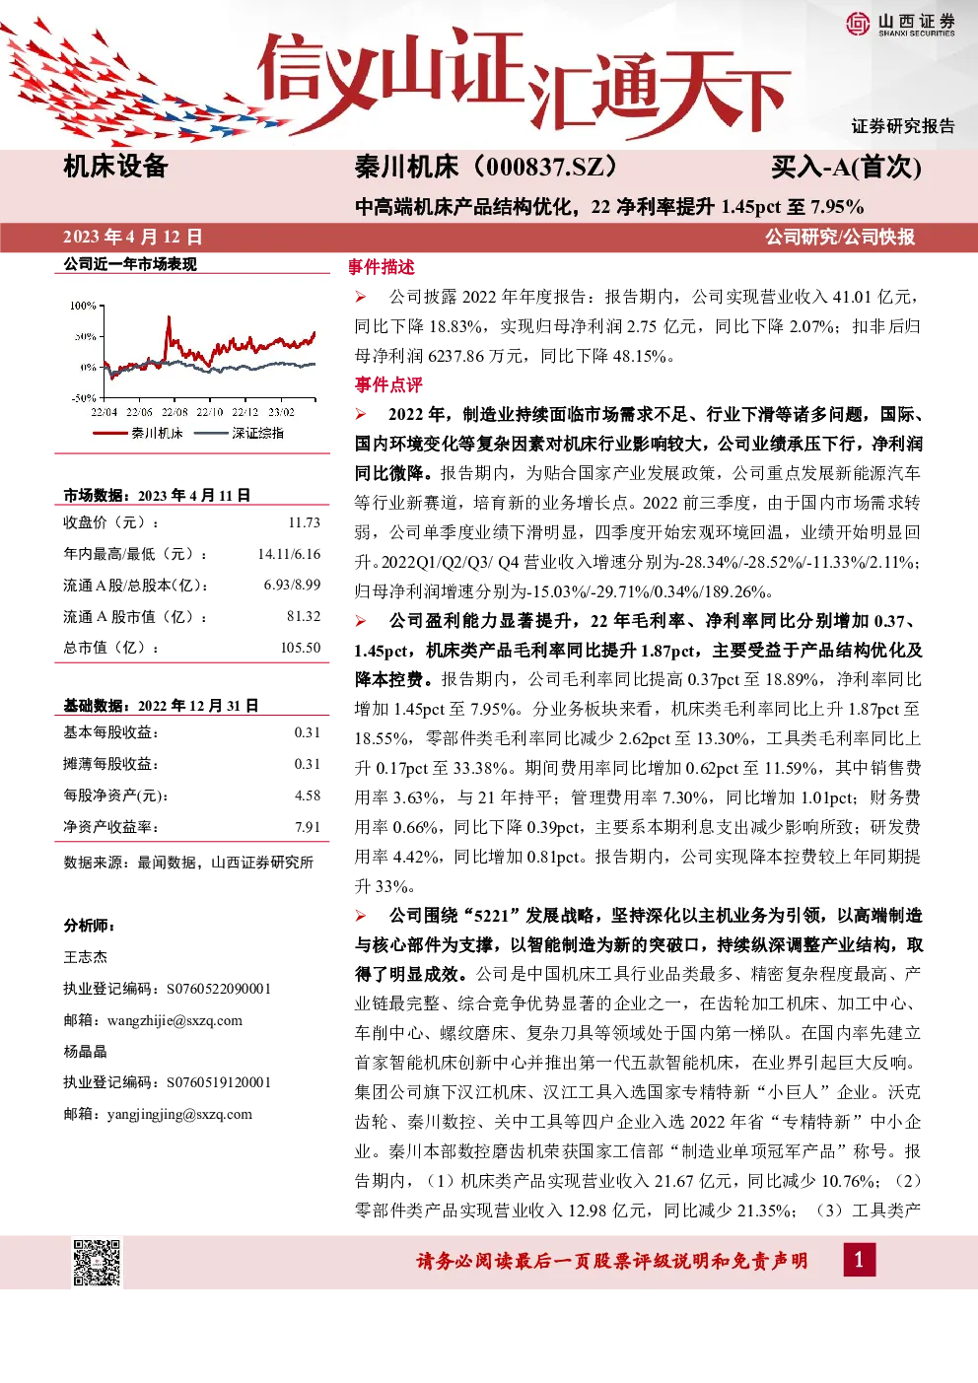
Task: Click the bullet arrow before 2022 年，制造业
Action: coord(362,414)
